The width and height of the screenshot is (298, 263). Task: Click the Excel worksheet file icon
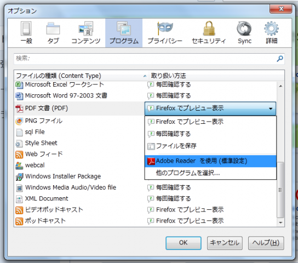[x=19, y=85]
